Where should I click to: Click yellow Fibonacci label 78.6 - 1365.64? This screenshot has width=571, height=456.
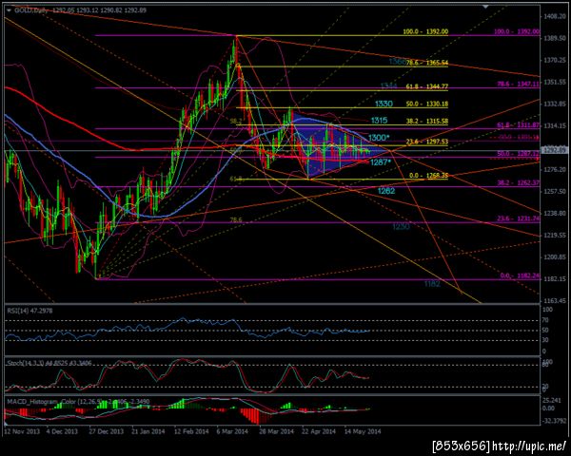(x=427, y=63)
